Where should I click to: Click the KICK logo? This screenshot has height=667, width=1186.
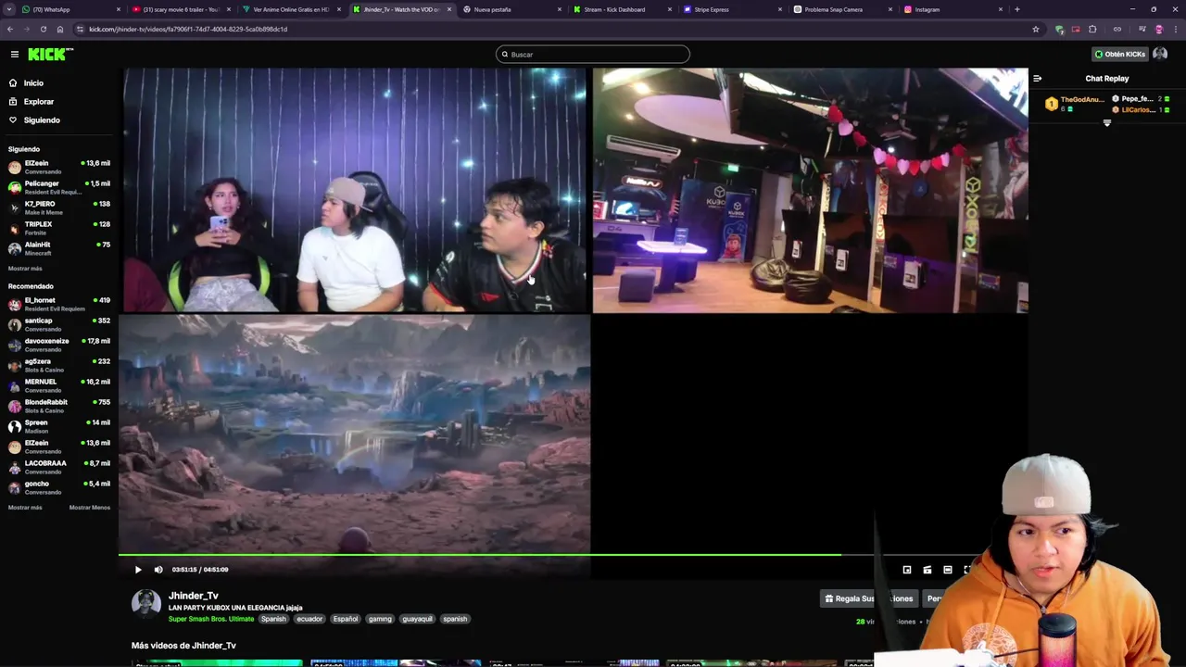50,55
